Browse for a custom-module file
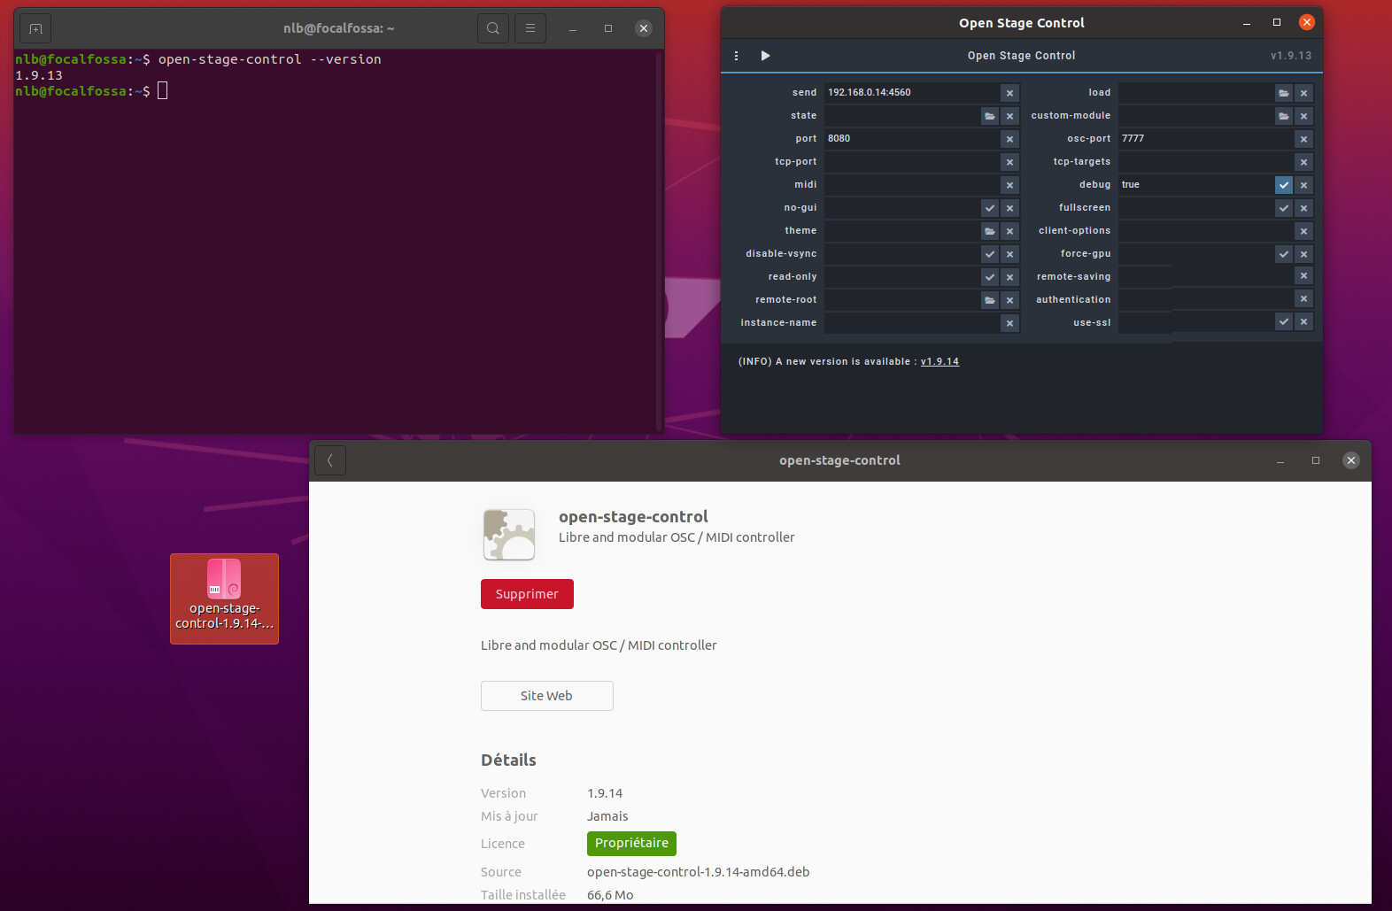1392x911 pixels. coord(1284,116)
